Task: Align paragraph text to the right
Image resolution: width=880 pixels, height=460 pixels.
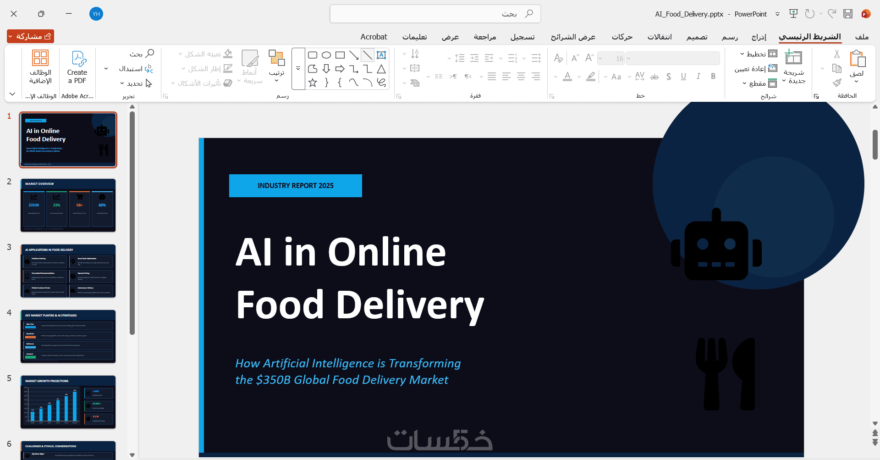Action: point(536,76)
